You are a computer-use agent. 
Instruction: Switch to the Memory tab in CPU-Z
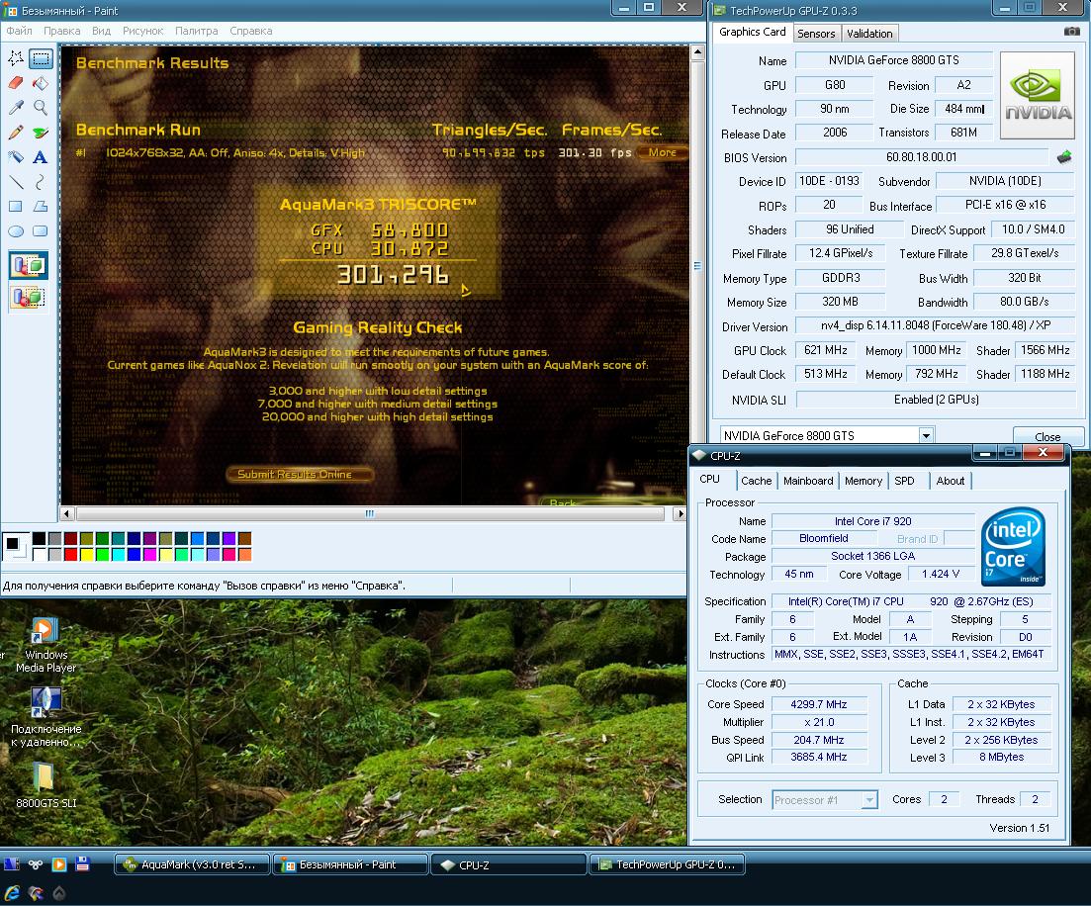point(864,481)
